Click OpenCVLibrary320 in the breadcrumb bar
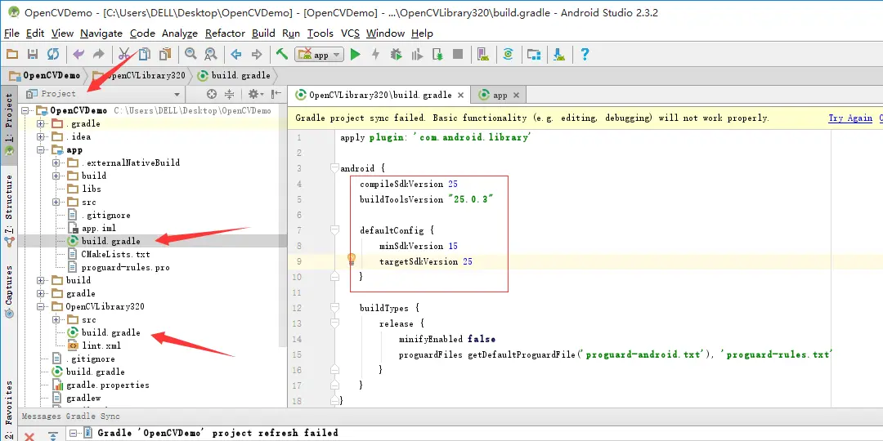883x441 pixels. tap(139, 75)
